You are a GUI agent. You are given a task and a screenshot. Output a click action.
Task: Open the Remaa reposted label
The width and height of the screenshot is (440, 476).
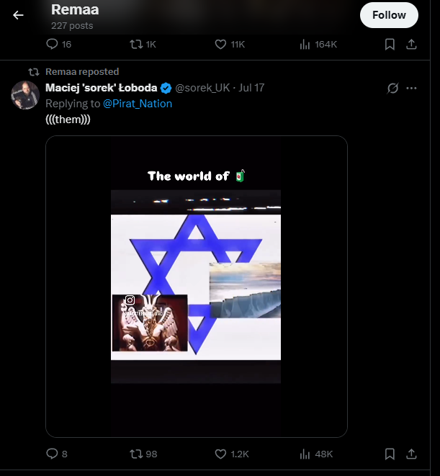coord(82,72)
